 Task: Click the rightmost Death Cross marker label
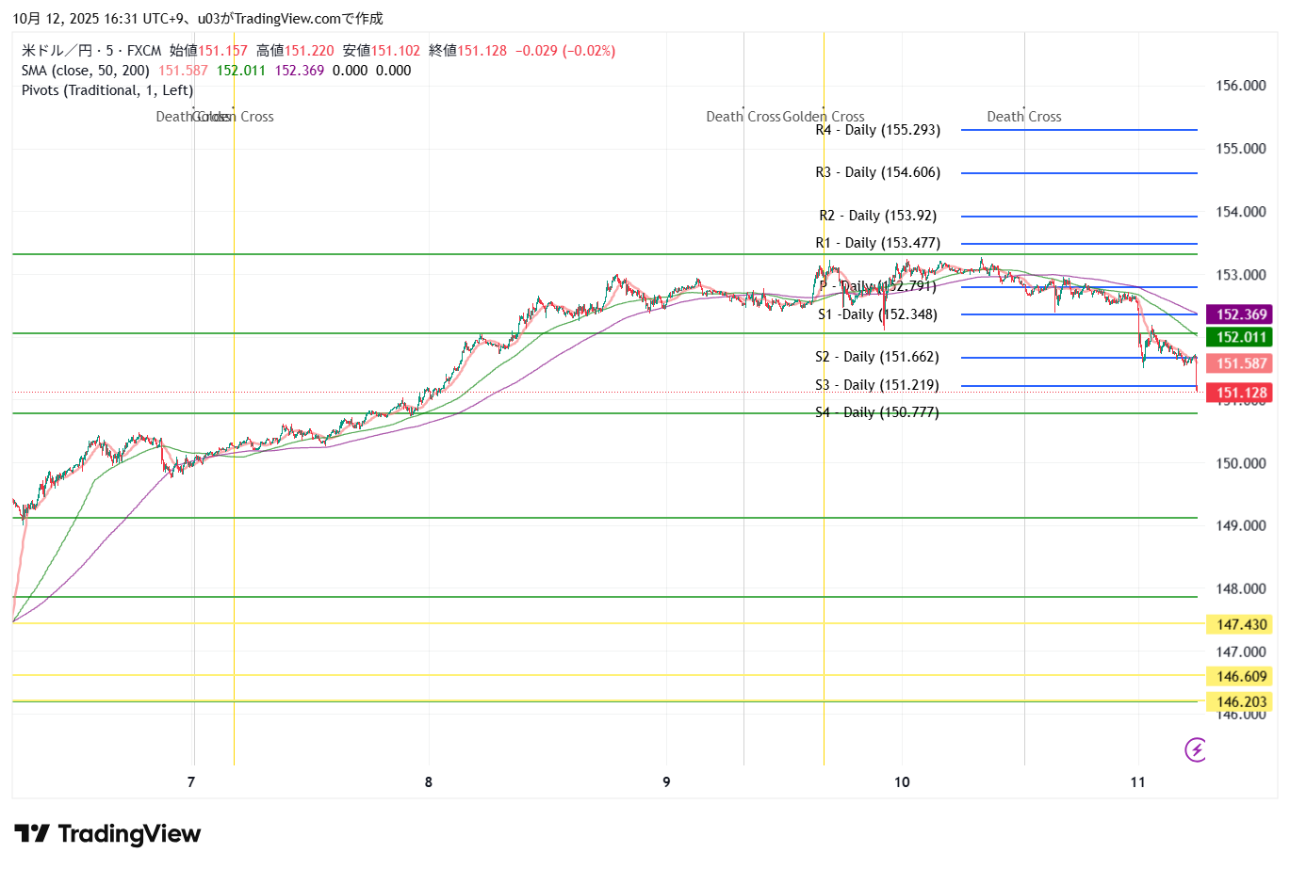point(1023,117)
